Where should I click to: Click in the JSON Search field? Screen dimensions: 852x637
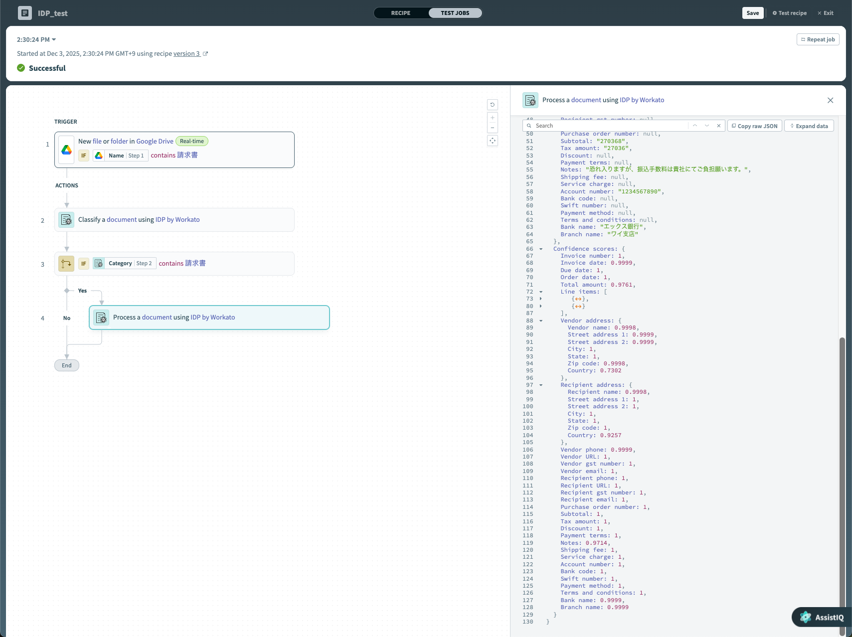(x=611, y=126)
